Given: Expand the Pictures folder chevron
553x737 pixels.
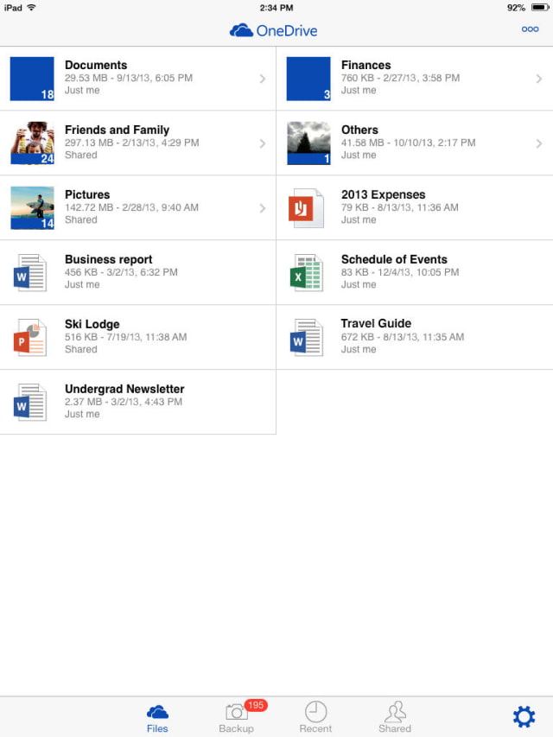Looking at the screenshot, I should tap(262, 208).
